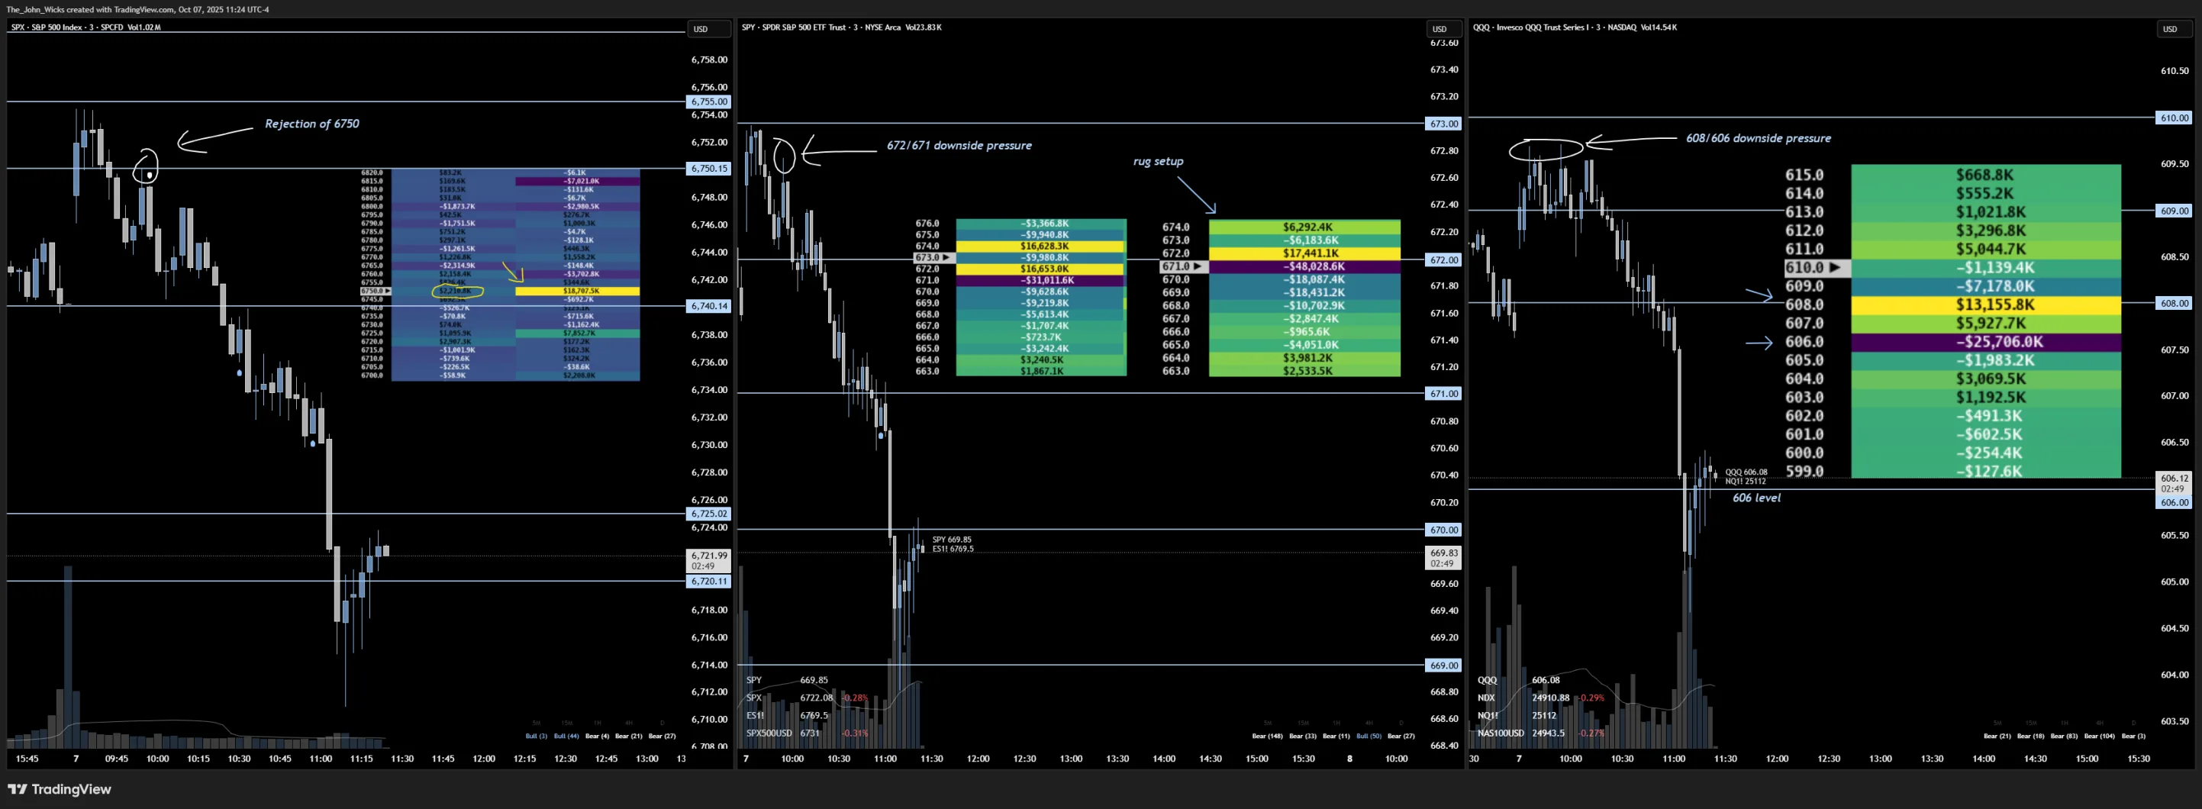The width and height of the screenshot is (2202, 809).
Task: Click the Bull (50) trend label
Action: pyautogui.click(x=1369, y=736)
